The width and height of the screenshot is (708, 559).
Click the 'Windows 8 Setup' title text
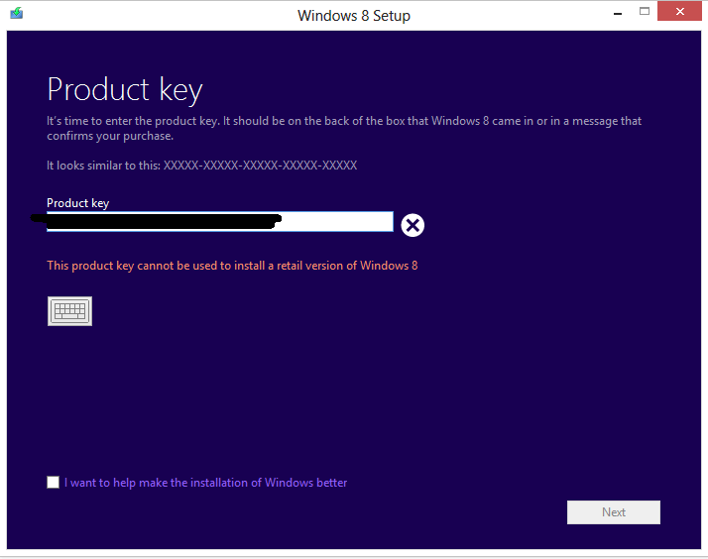[x=354, y=16]
